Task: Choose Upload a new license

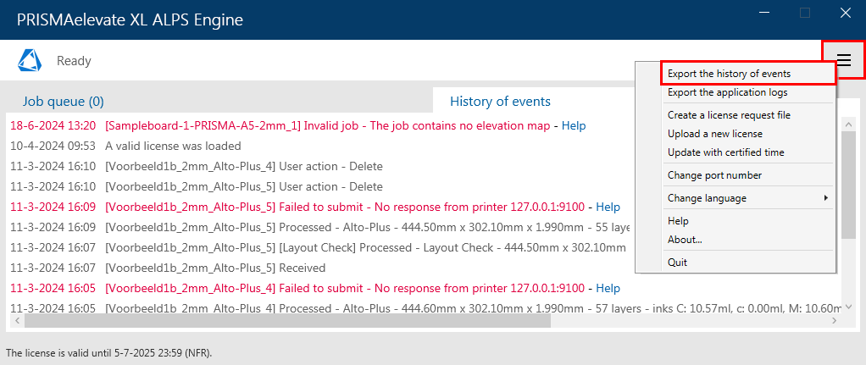Action: [x=748, y=134]
